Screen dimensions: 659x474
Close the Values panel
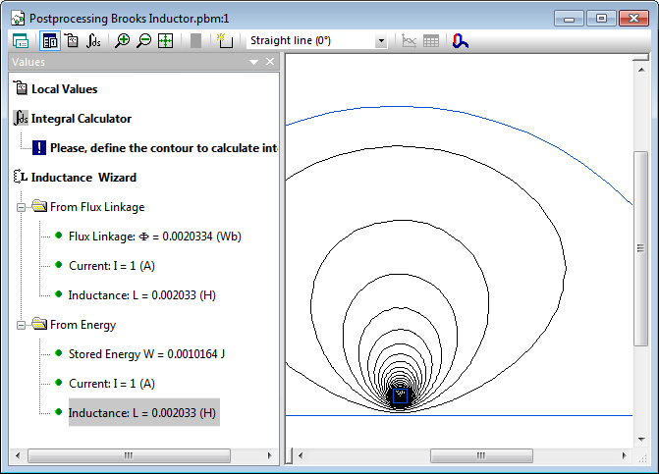click(270, 62)
